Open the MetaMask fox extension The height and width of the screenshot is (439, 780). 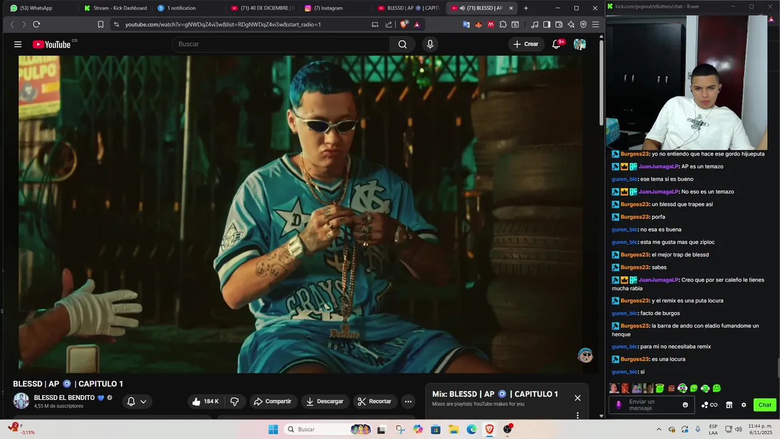[x=478, y=24]
